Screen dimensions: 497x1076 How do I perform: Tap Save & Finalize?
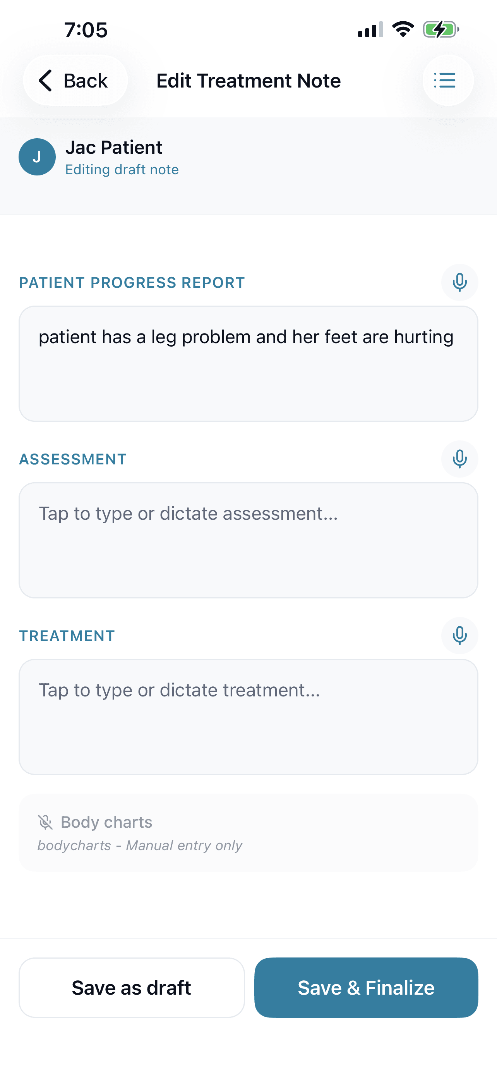click(x=366, y=987)
